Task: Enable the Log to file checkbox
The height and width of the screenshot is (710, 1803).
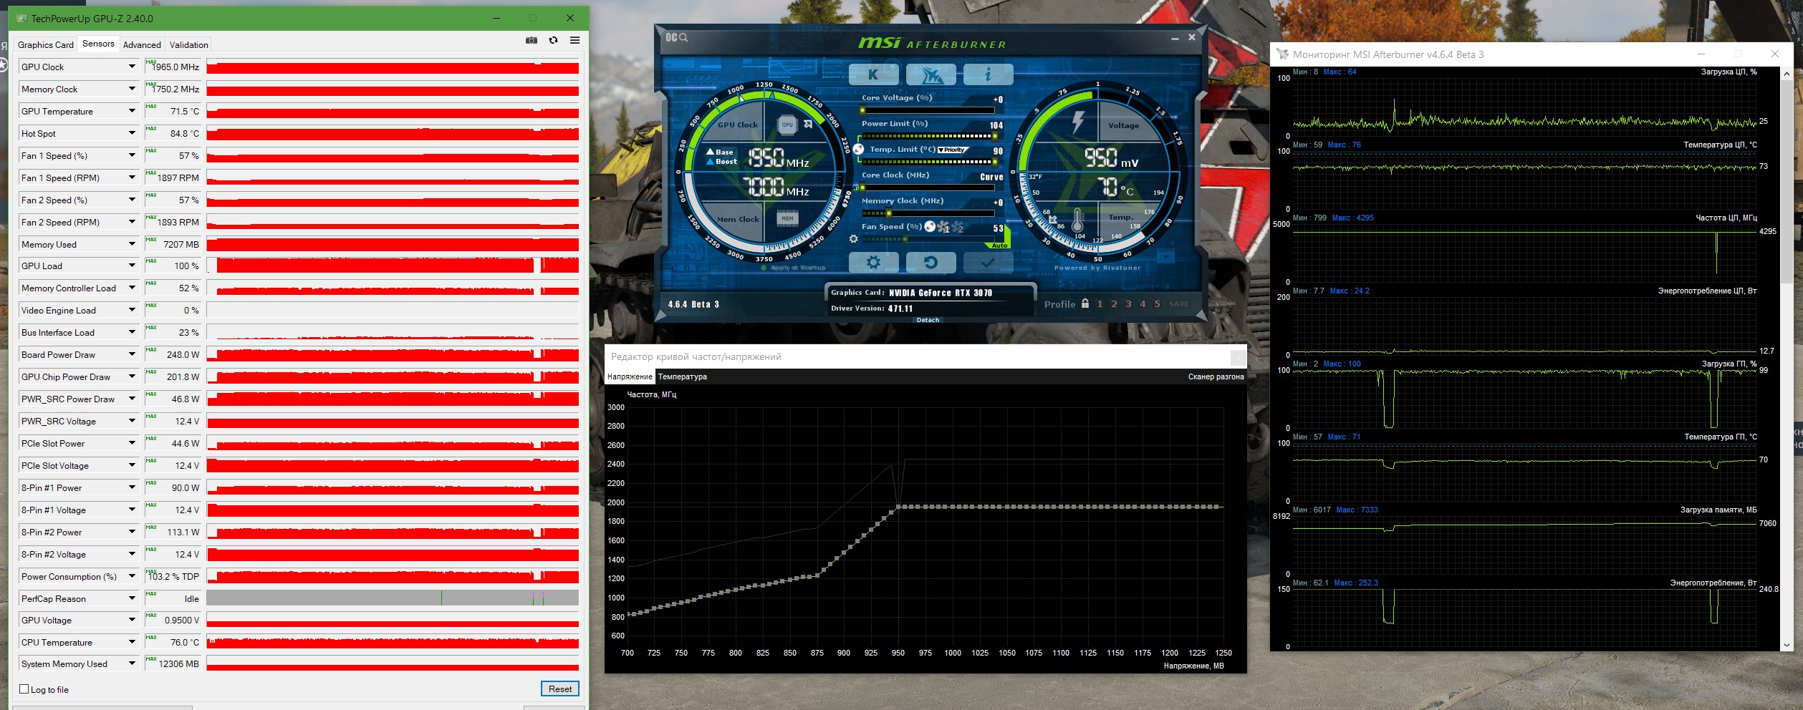Action: point(24,689)
